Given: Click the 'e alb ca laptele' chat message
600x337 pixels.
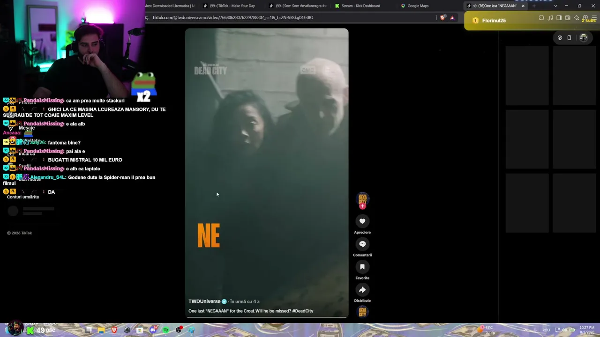Looking at the screenshot, I should click(83, 168).
